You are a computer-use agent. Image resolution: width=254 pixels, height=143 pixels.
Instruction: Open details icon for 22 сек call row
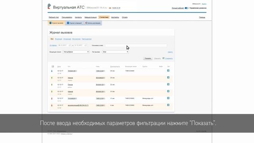coord(168,84)
